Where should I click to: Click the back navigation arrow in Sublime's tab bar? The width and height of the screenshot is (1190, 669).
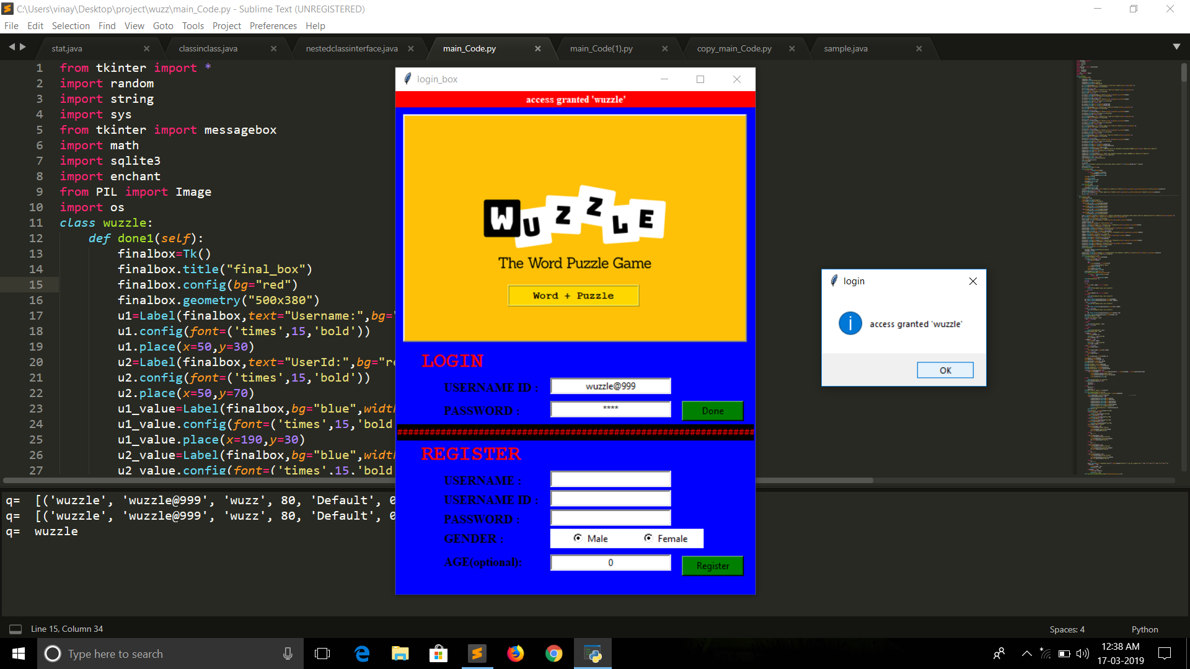coord(12,46)
